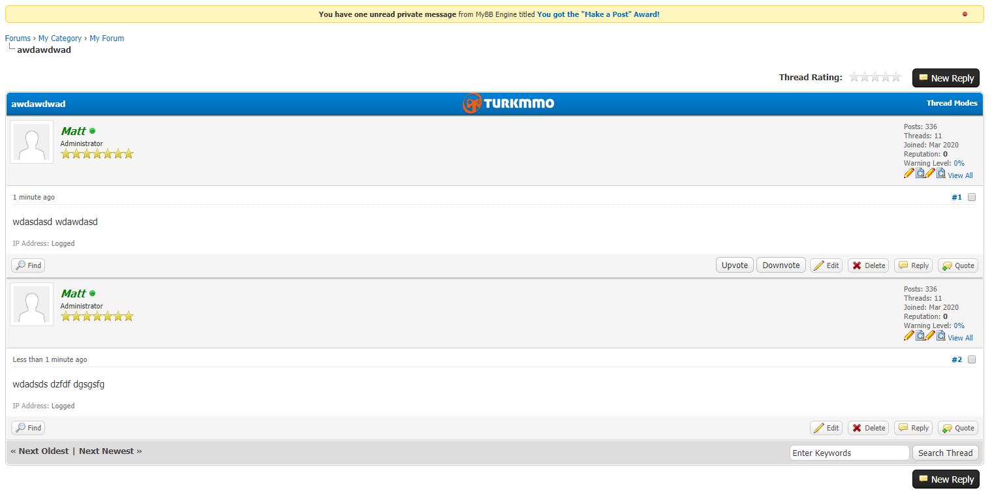Open the My Forum breadcrumb link
This screenshot has height=499, width=992.
[106, 38]
